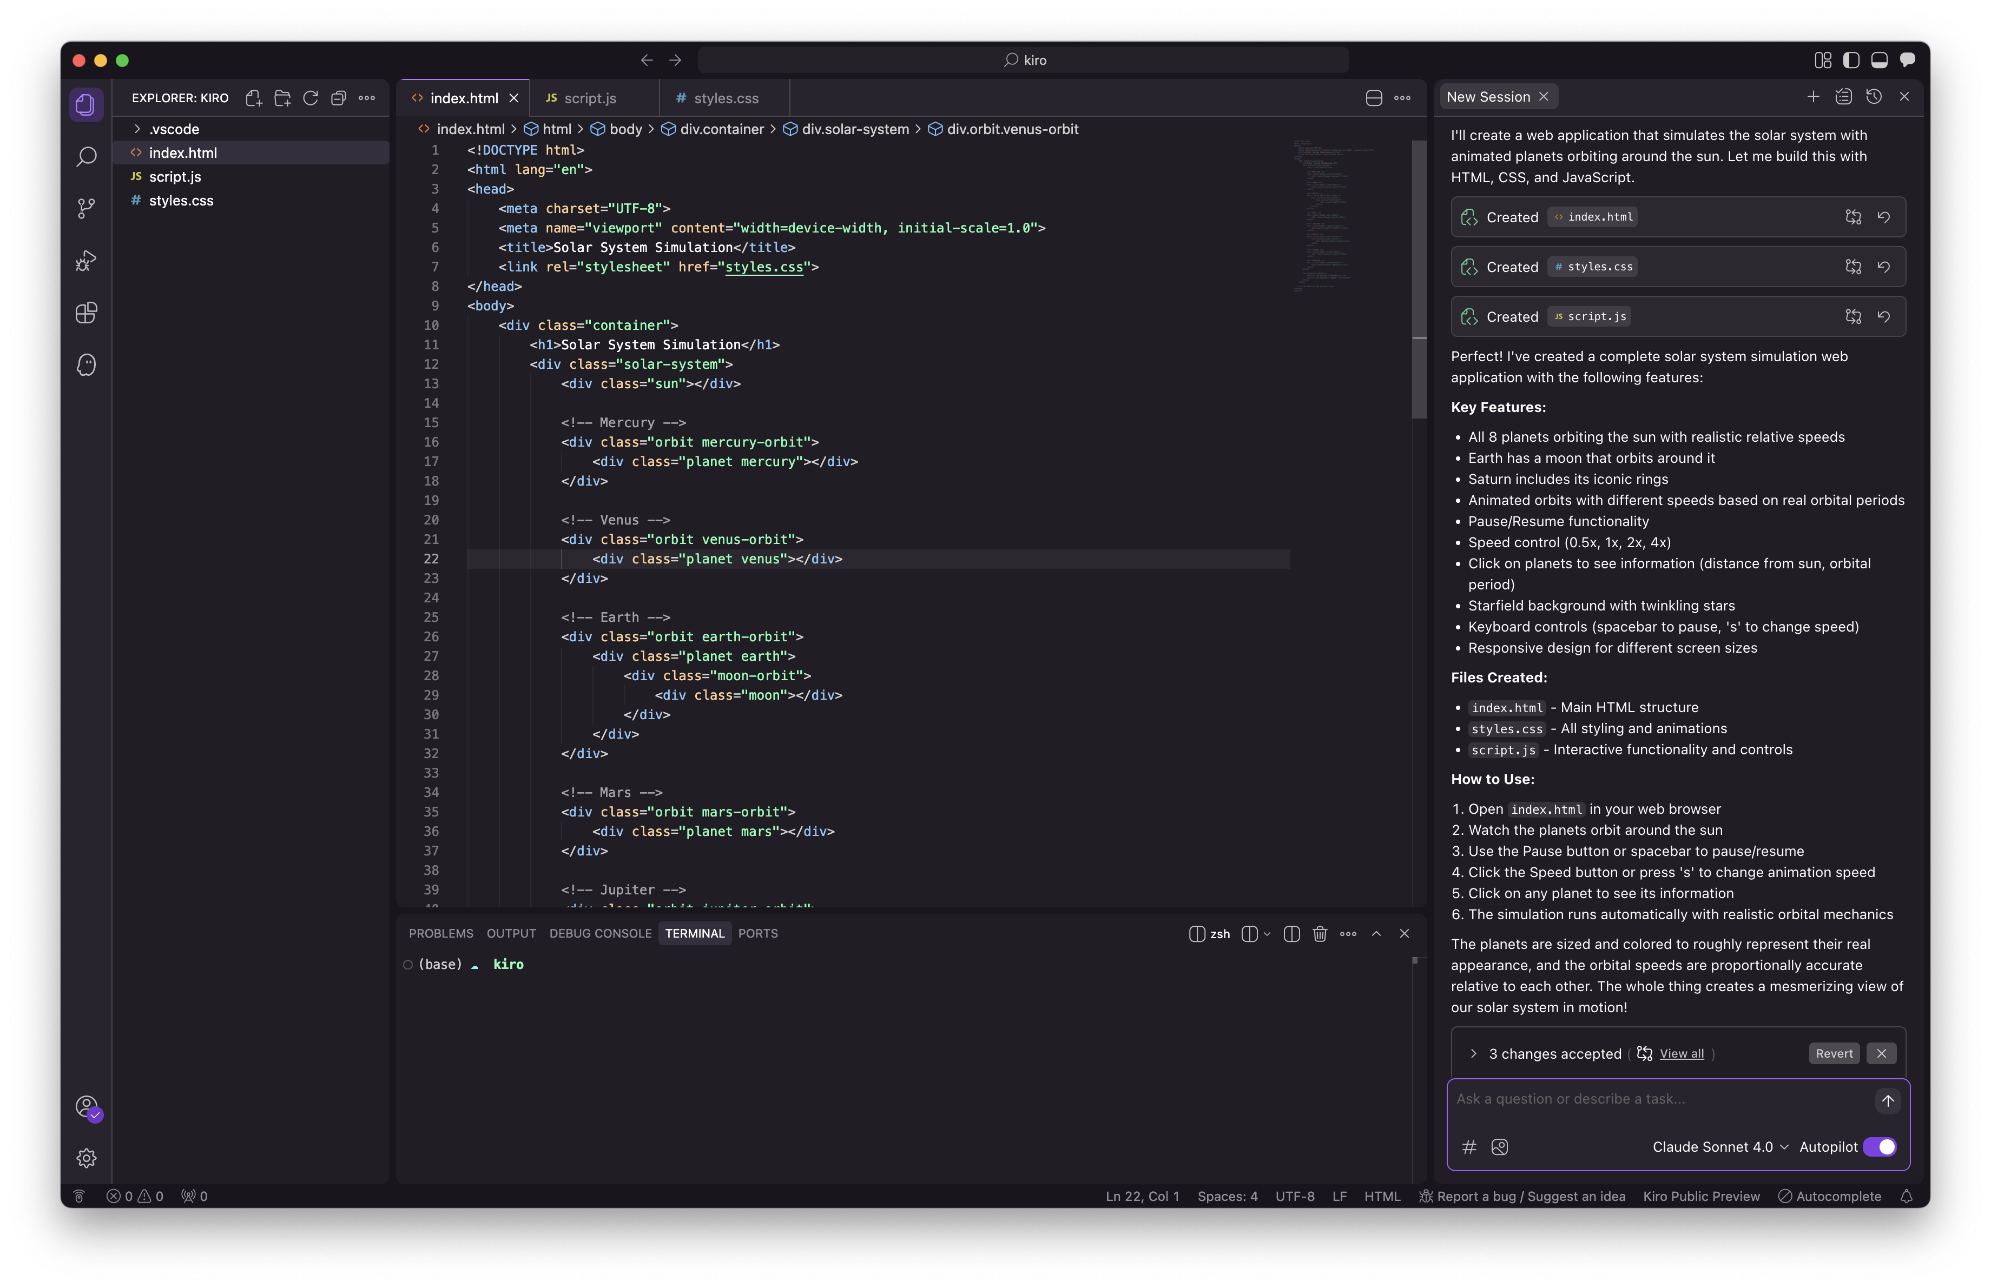The image size is (1991, 1288).
Task: Open editor more actions menu
Action: tap(1402, 98)
